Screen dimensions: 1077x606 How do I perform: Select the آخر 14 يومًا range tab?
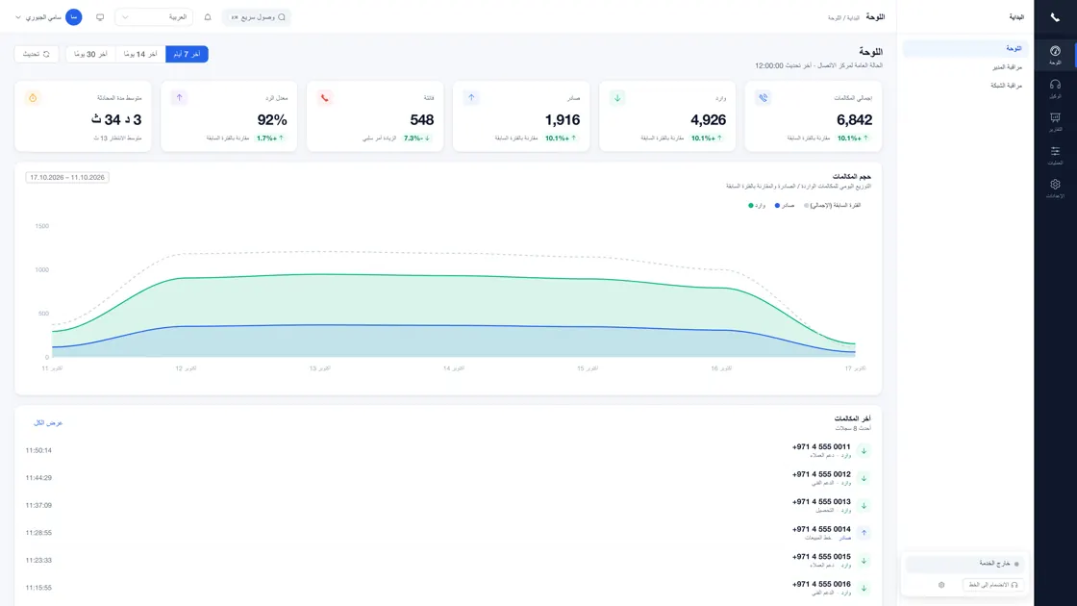pos(140,54)
